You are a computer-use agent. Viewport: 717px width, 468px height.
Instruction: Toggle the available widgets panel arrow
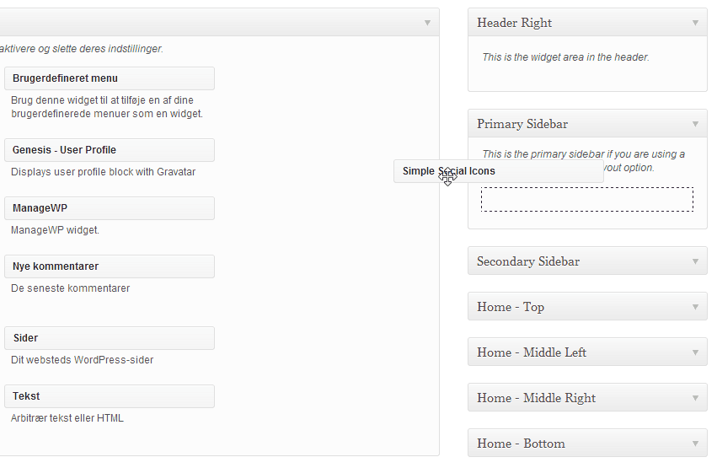pyautogui.click(x=427, y=23)
